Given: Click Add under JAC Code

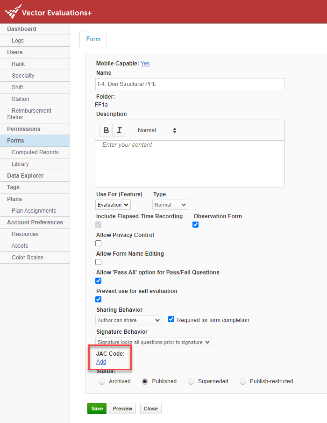Looking at the screenshot, I should (101, 361).
